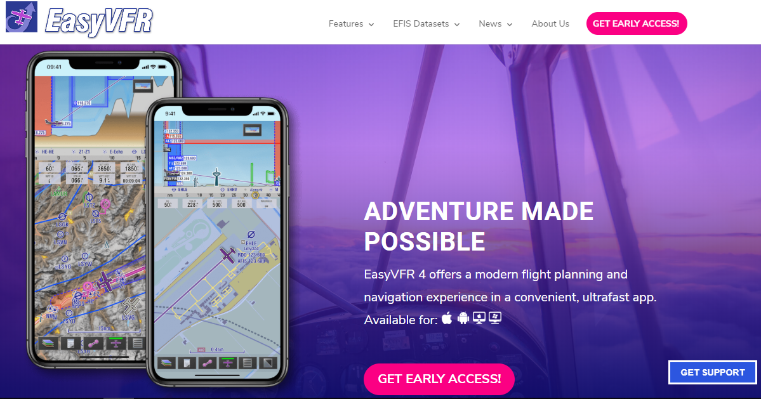Click the Mac desktop platform icon

tap(479, 318)
